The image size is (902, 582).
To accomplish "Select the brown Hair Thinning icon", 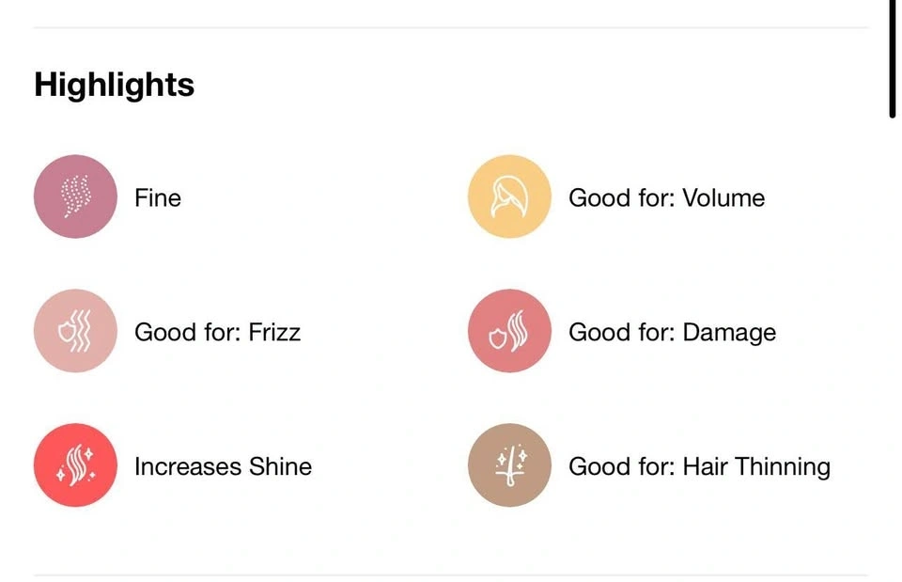I will point(509,465).
